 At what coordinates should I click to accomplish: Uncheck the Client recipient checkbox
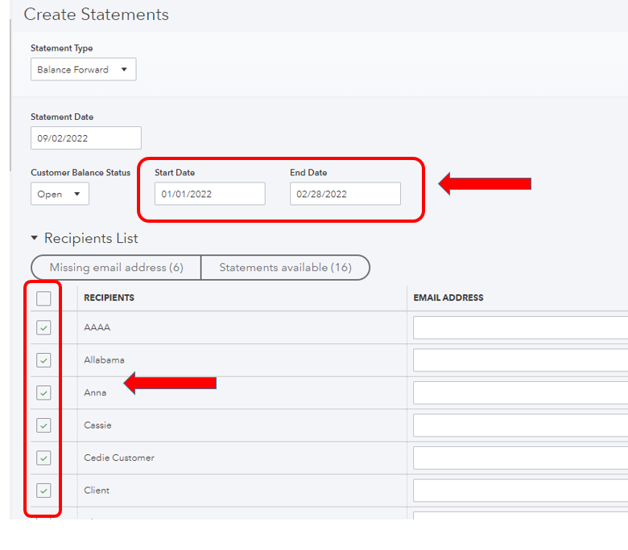pyautogui.click(x=43, y=490)
